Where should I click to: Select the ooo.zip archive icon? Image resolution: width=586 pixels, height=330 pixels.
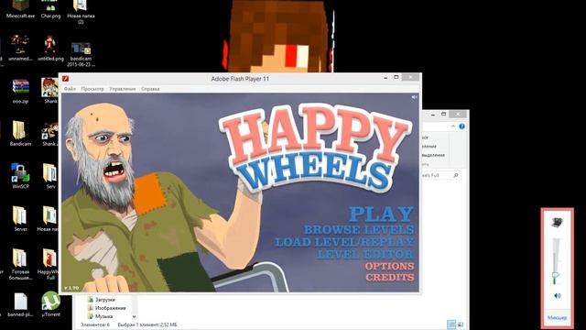click(20, 91)
